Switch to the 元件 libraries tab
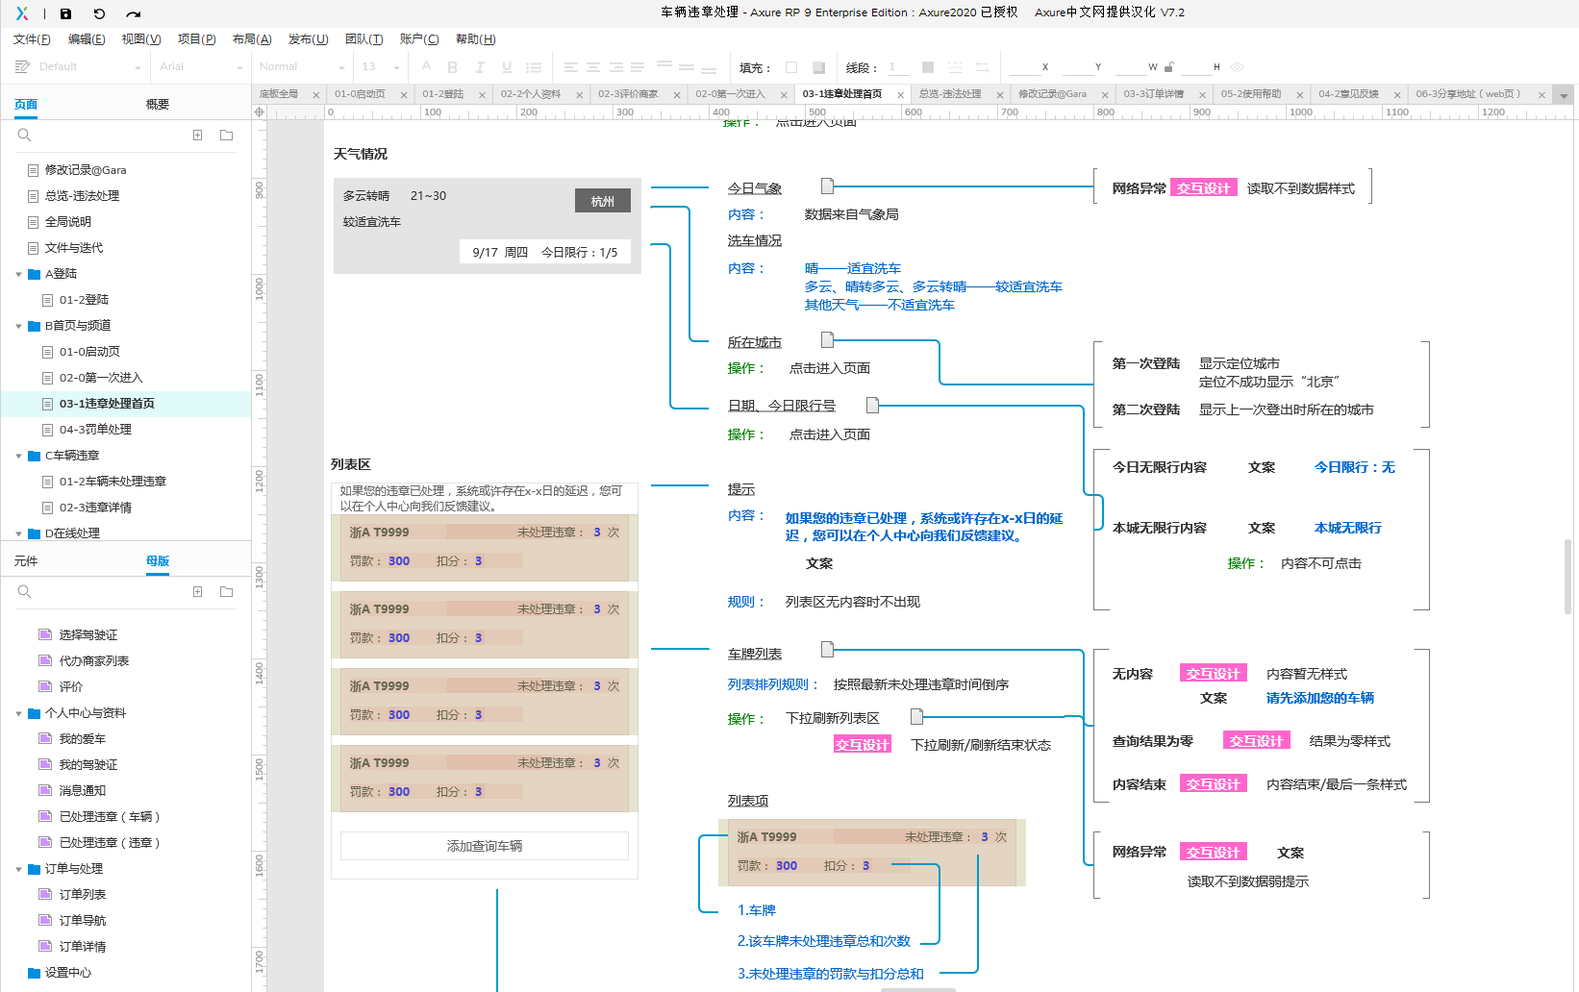Viewport: 1579px width, 992px height. (x=26, y=560)
